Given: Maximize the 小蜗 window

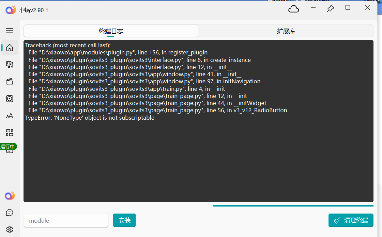Looking at the screenshot, I should coord(348,7).
